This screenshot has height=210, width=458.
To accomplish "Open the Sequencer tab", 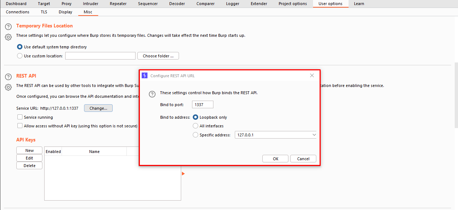I will [148, 4].
